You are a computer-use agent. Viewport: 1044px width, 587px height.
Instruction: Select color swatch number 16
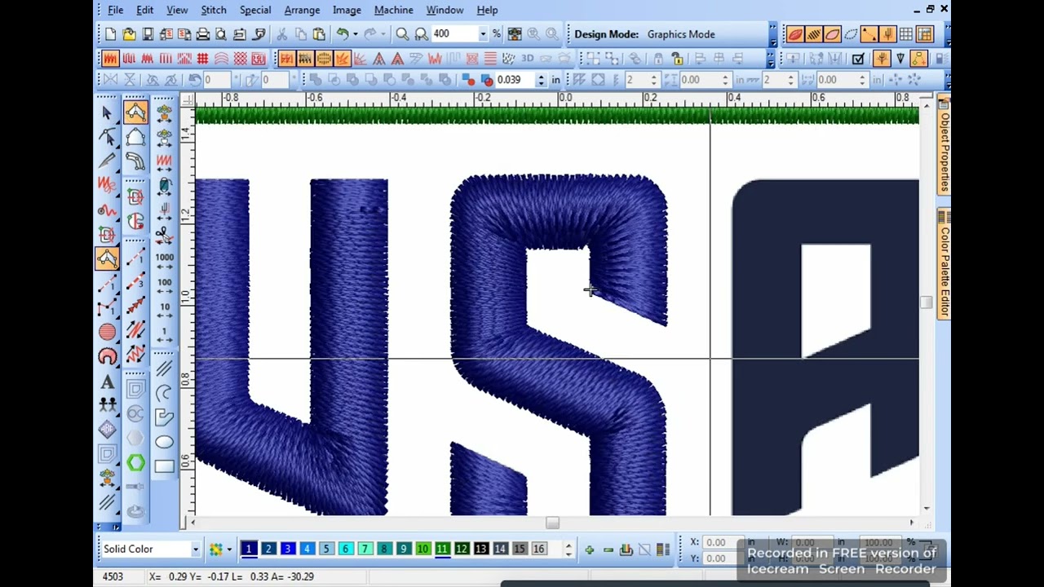click(538, 549)
